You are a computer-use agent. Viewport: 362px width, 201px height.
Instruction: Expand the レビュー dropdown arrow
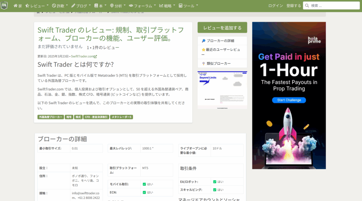coord(48,5)
